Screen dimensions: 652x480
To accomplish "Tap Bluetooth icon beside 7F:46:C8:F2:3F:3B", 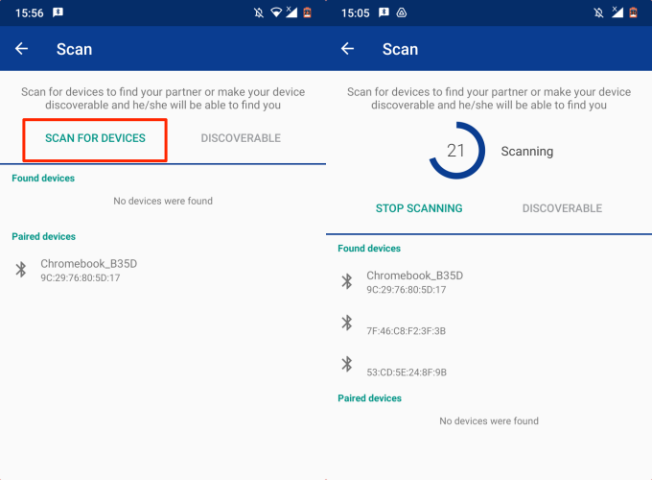I will tap(347, 323).
